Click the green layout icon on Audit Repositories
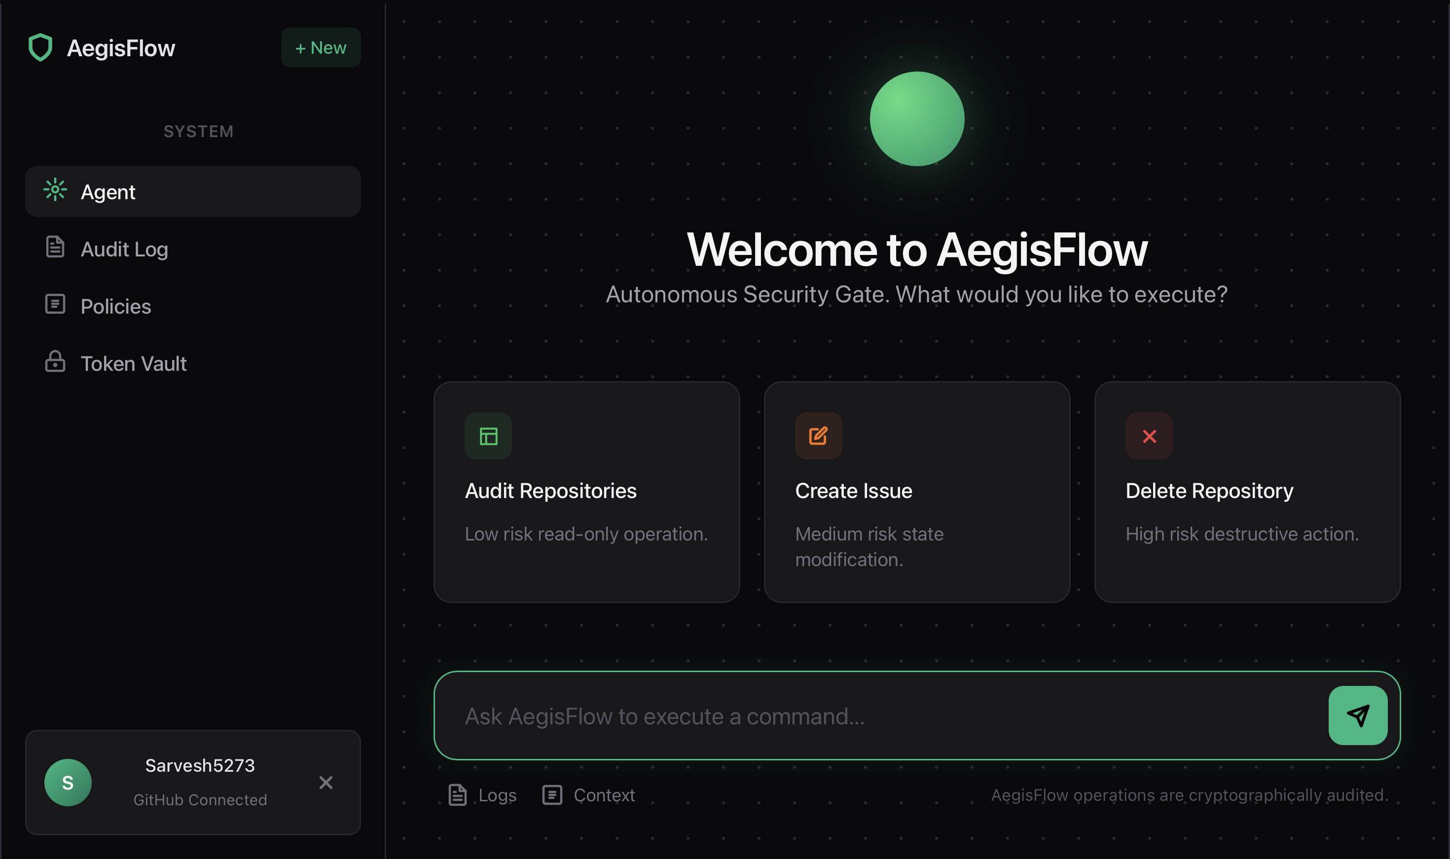The height and width of the screenshot is (859, 1450). click(488, 436)
